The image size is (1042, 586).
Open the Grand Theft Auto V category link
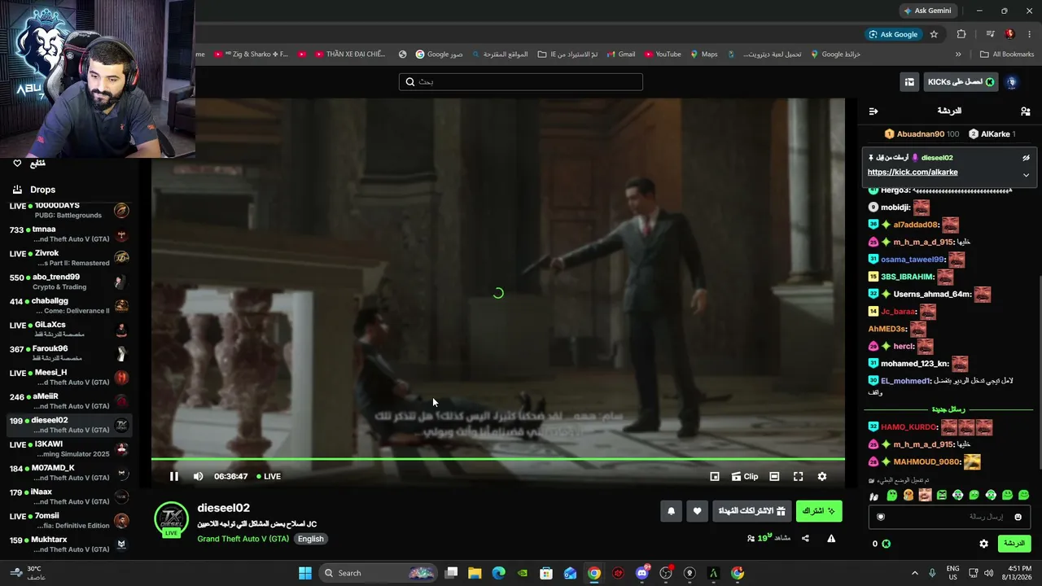[x=243, y=539]
